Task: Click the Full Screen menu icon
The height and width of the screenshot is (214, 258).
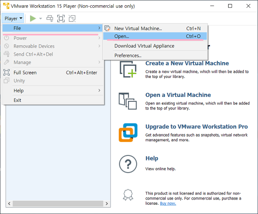Action: [x=6, y=72]
